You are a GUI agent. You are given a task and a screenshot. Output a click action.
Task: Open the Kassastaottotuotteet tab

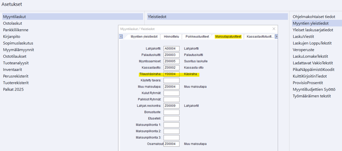pyautogui.click(x=260, y=37)
